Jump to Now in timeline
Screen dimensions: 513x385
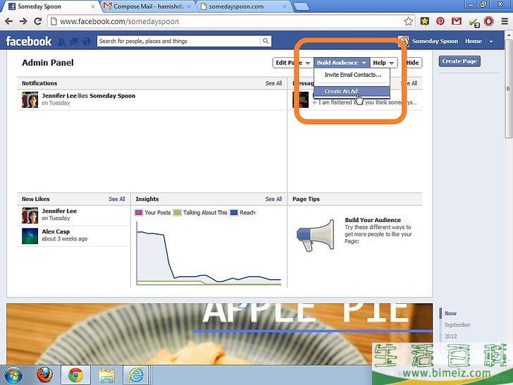450,313
